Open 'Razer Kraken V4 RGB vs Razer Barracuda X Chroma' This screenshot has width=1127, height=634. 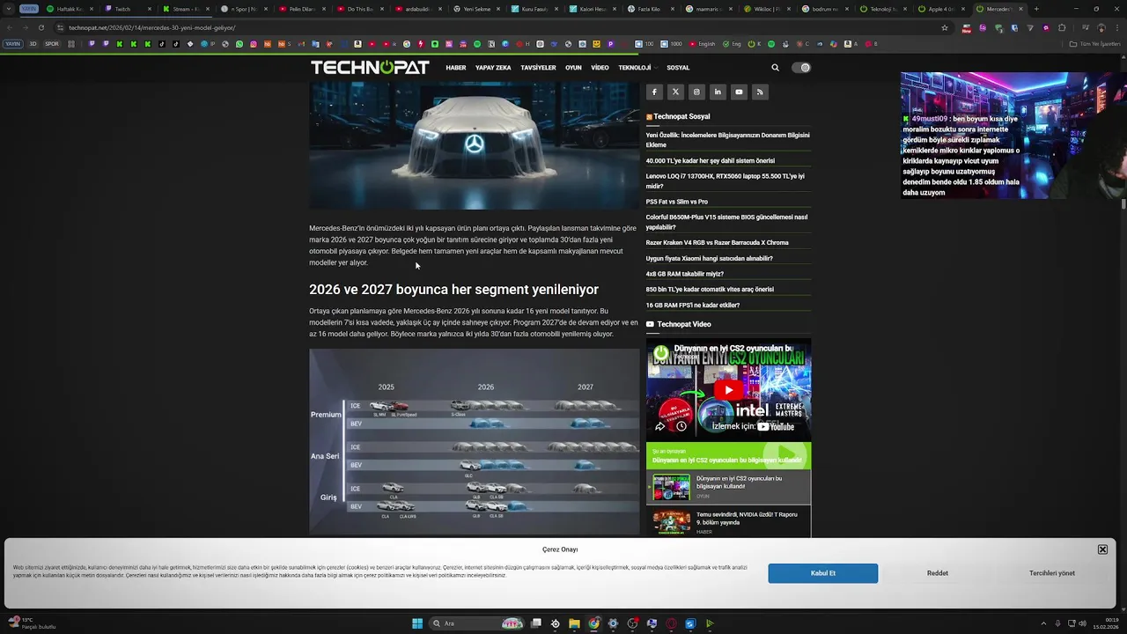pyautogui.click(x=718, y=243)
